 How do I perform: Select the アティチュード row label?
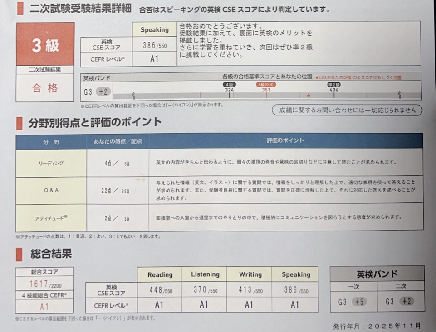(51, 218)
